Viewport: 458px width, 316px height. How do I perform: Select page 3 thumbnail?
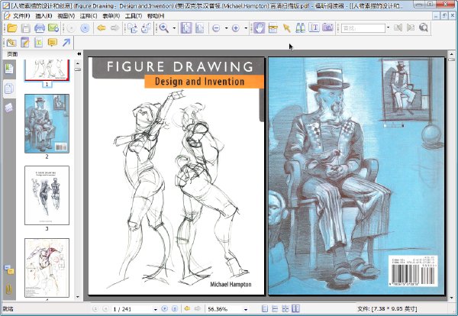click(47, 195)
